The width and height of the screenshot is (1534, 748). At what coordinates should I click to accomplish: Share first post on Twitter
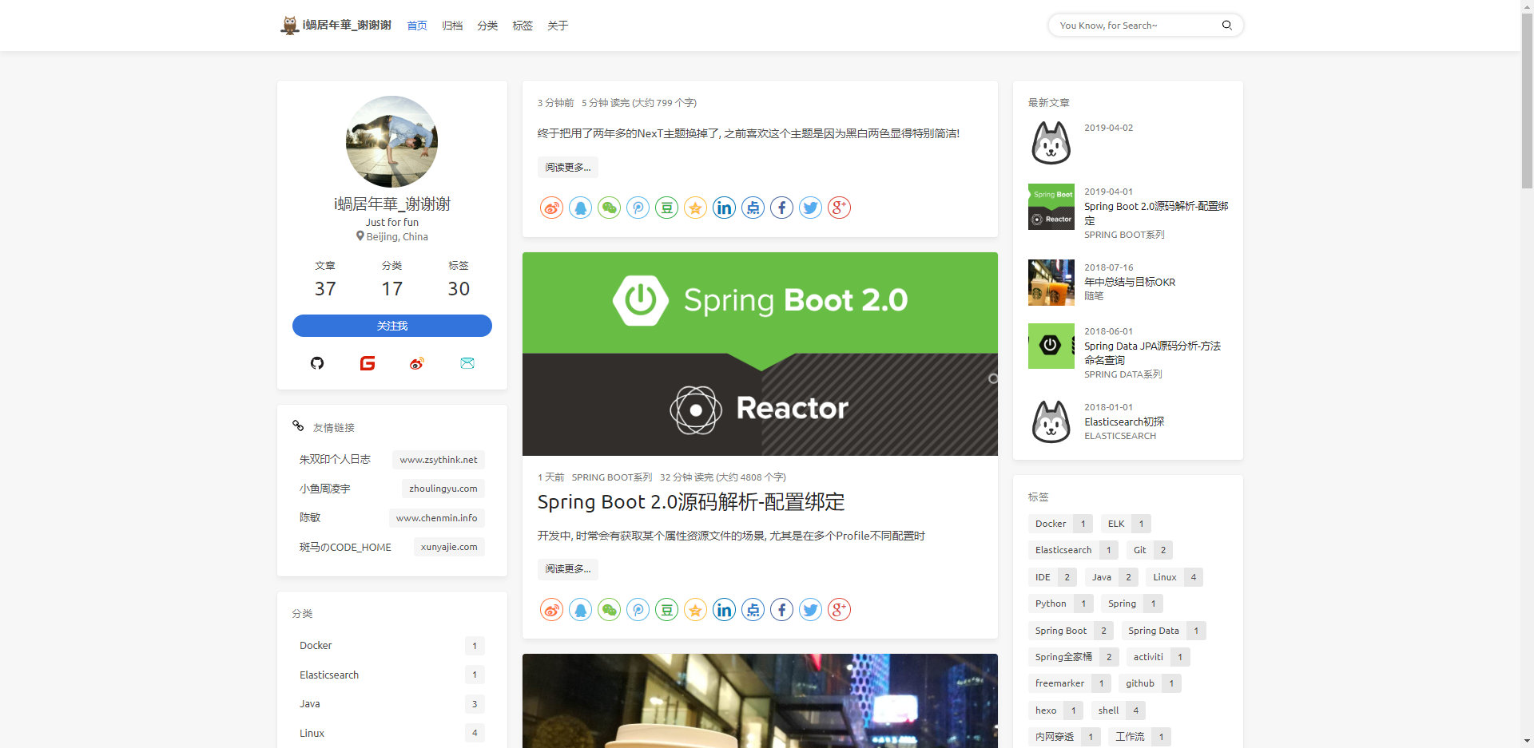point(810,208)
